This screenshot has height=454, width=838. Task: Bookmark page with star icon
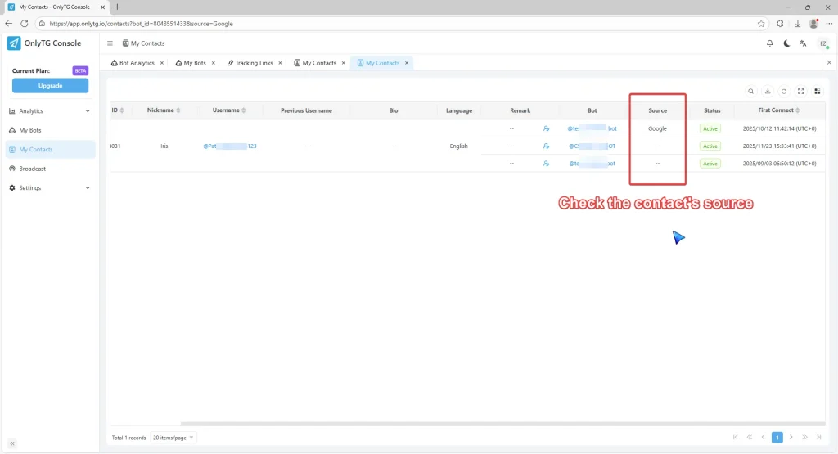(761, 24)
